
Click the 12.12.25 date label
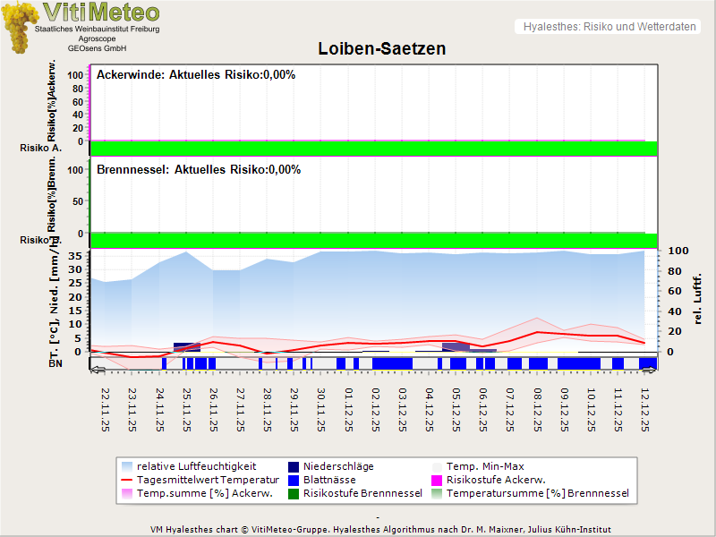(x=646, y=406)
